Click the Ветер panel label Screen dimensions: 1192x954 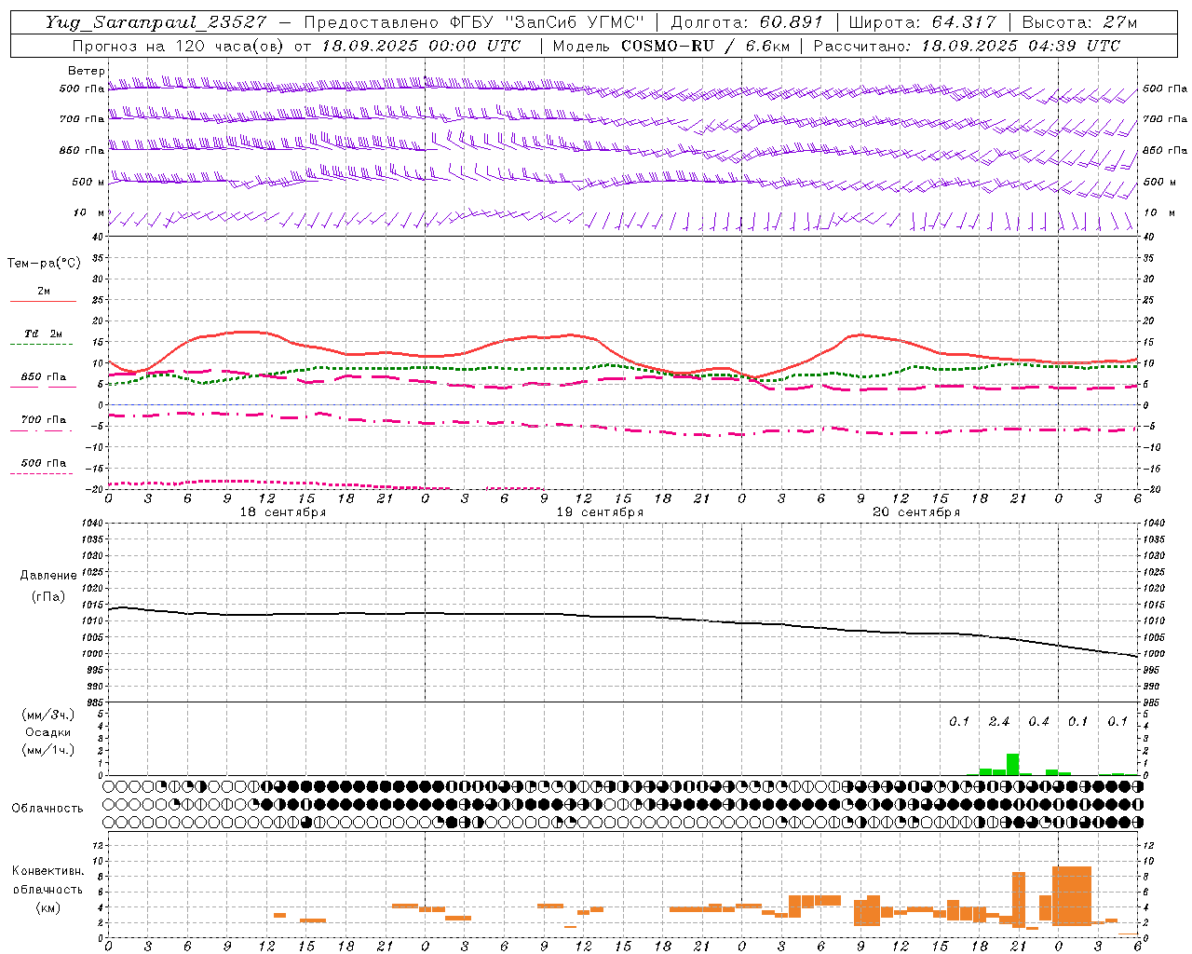pyautogui.click(x=86, y=71)
